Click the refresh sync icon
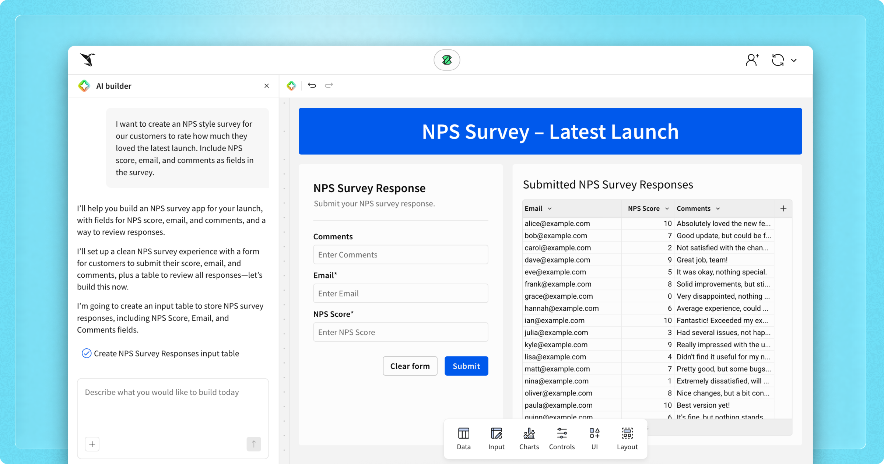The image size is (884, 464). click(x=778, y=60)
